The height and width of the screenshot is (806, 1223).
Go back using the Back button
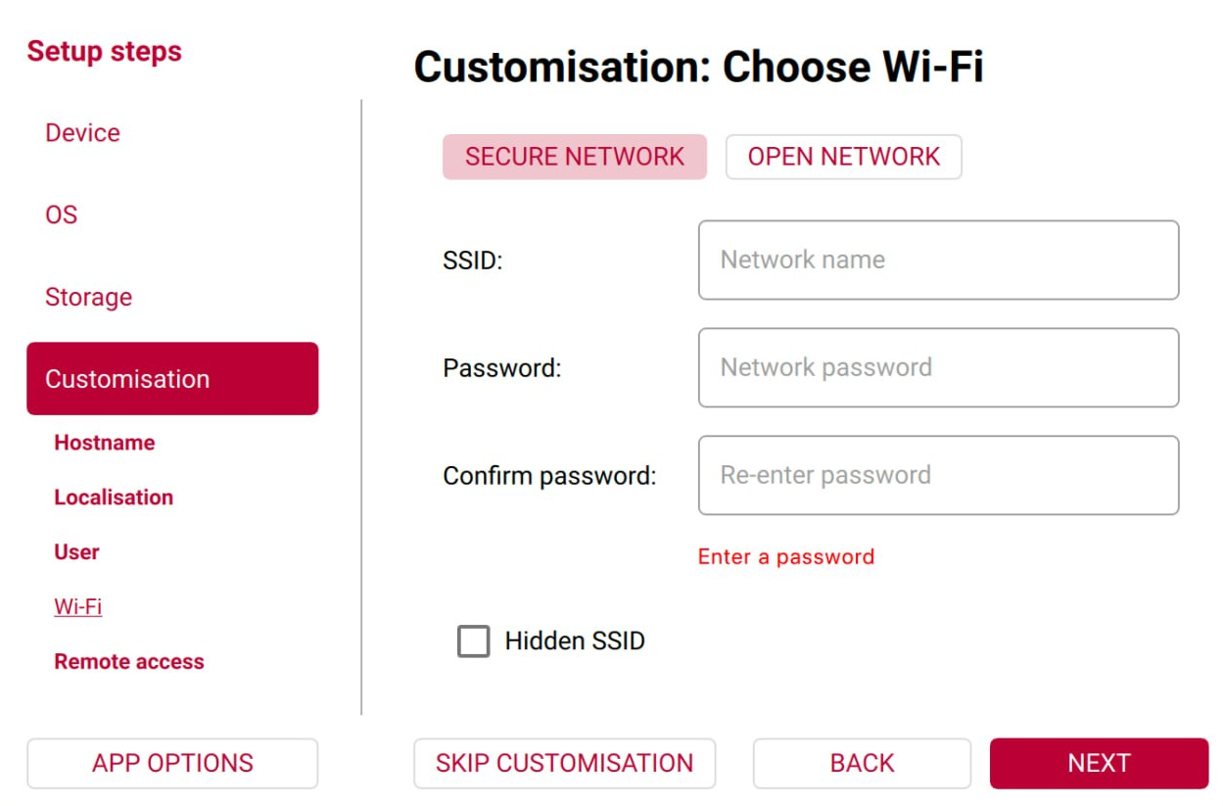coord(861,762)
